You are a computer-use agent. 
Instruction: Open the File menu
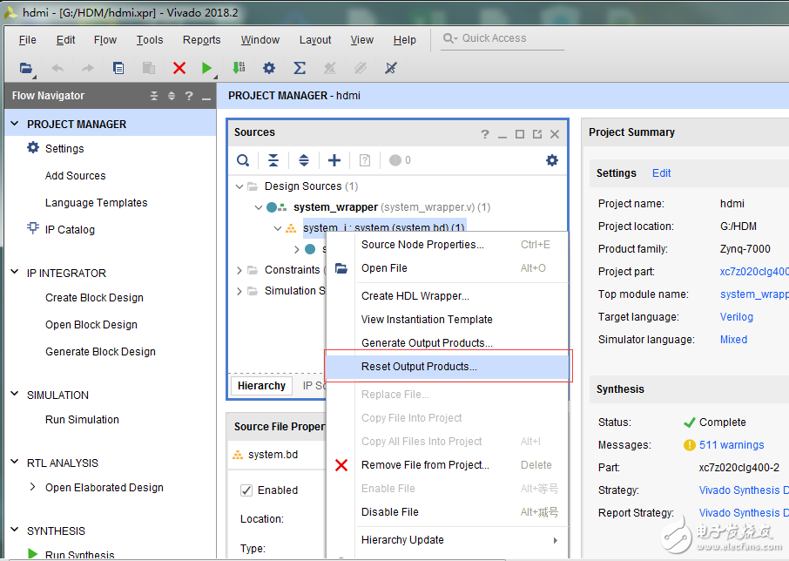click(27, 40)
